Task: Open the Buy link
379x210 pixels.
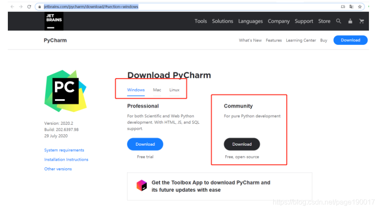Action: (x=324, y=40)
